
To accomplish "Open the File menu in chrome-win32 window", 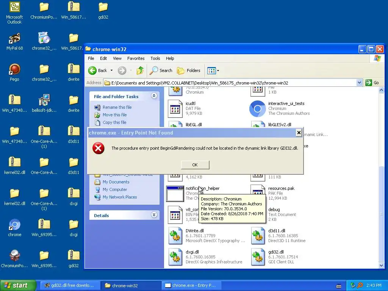I will click(x=91, y=58).
